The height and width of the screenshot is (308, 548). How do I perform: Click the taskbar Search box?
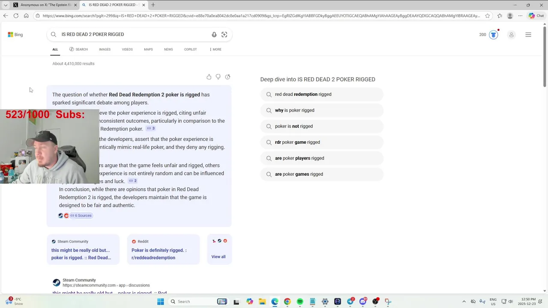[x=199, y=302]
